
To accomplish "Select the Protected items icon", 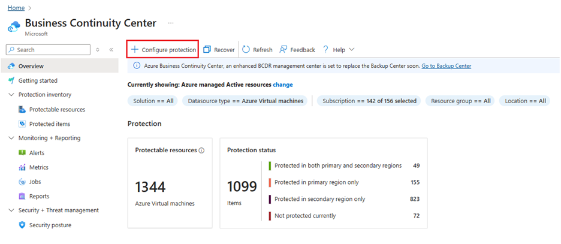I will tap(22, 123).
